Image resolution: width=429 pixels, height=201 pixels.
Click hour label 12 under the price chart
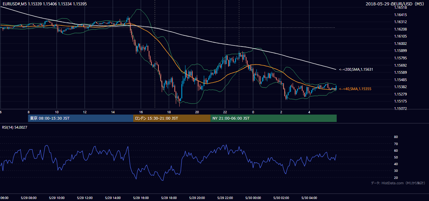85,112
